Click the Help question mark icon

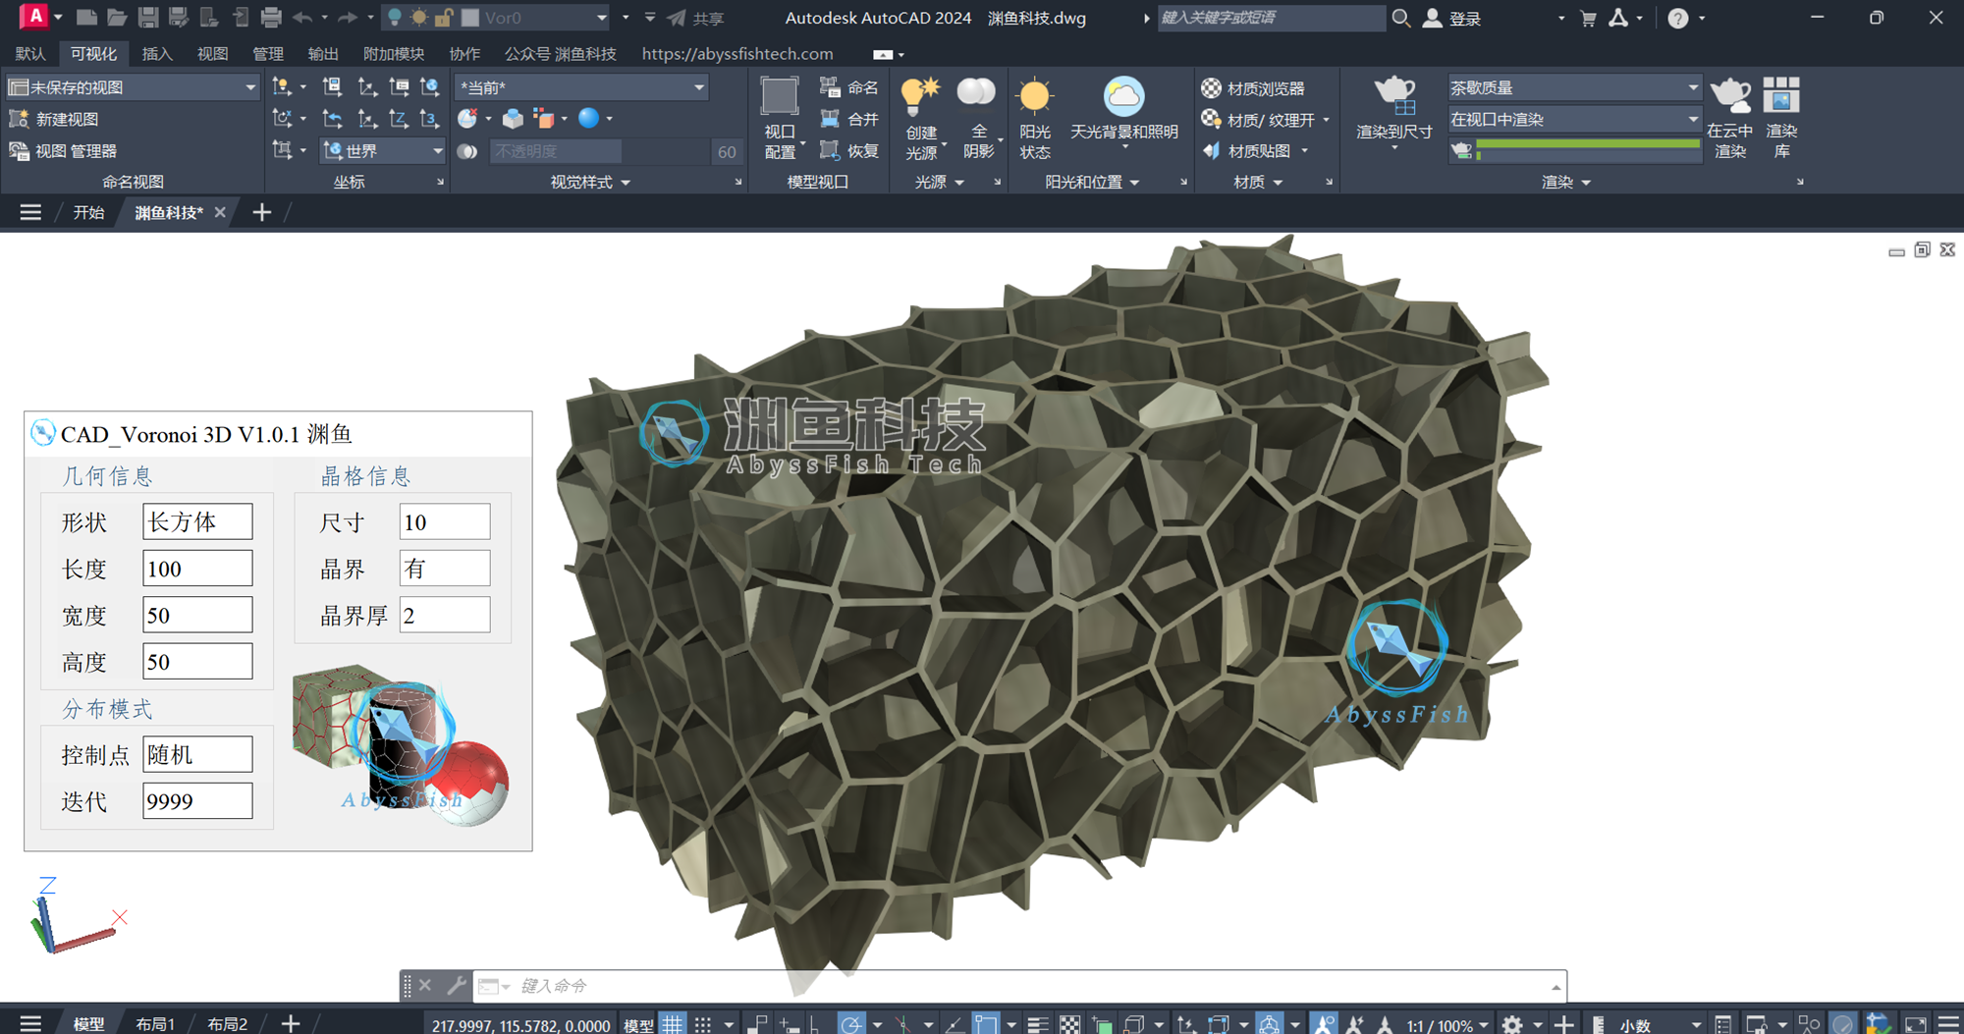[x=1678, y=18]
